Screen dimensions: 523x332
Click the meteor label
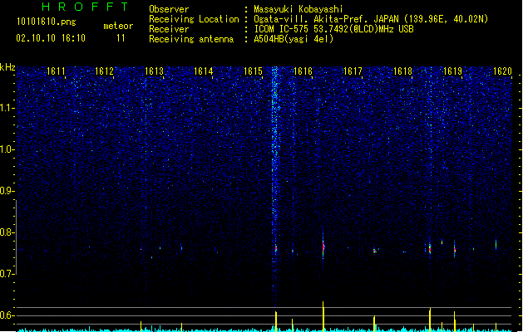pos(118,26)
